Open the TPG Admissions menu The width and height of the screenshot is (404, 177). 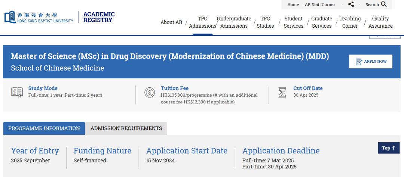click(202, 22)
